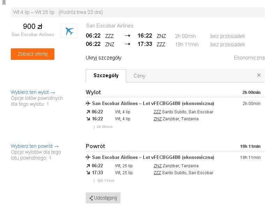Click the departure arrow icon at 06:22 Wt, 4 lip
Screen dimensions: 269x217
click(x=88, y=112)
